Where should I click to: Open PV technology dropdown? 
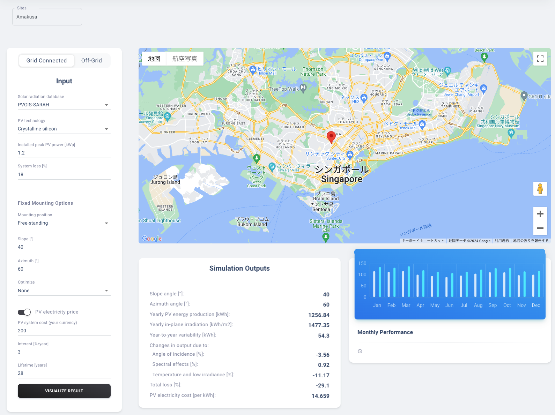point(64,129)
